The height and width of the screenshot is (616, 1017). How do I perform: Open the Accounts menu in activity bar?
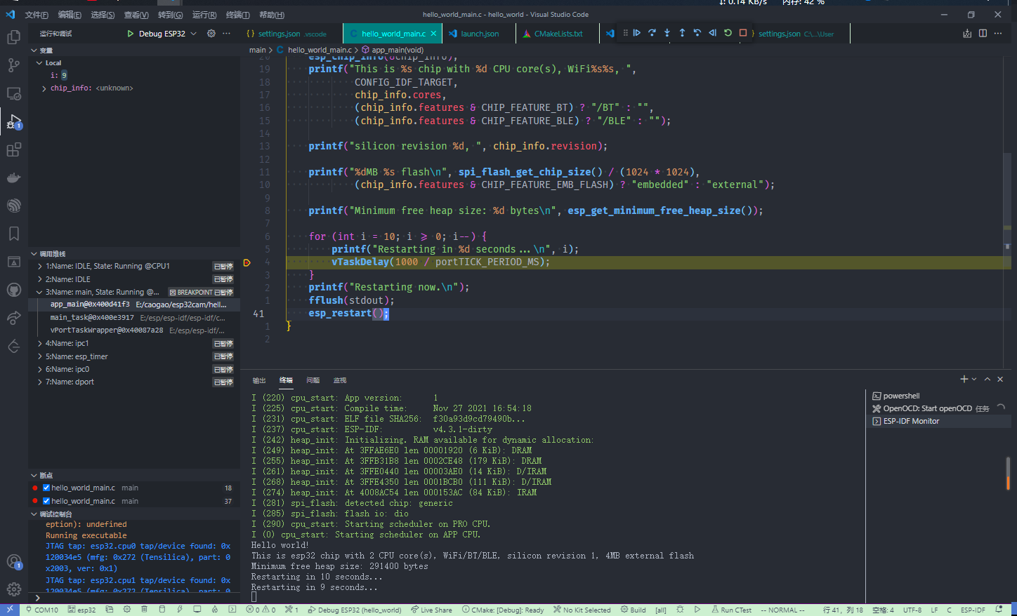13,561
